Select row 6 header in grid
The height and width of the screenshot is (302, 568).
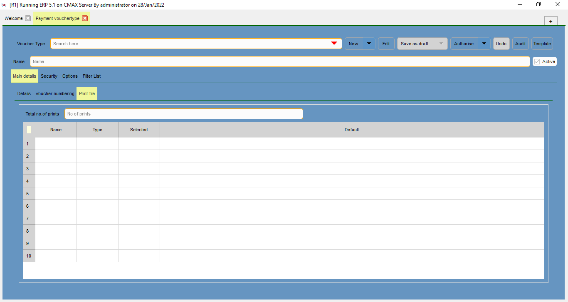coord(29,206)
